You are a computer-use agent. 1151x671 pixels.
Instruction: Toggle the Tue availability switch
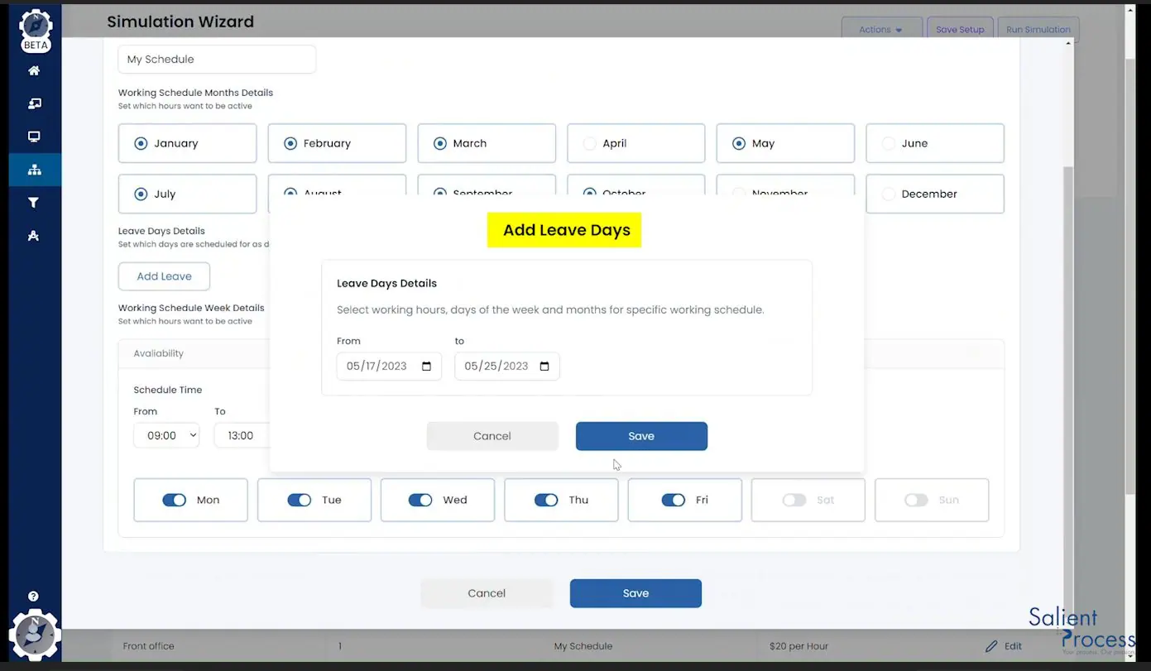[299, 500]
